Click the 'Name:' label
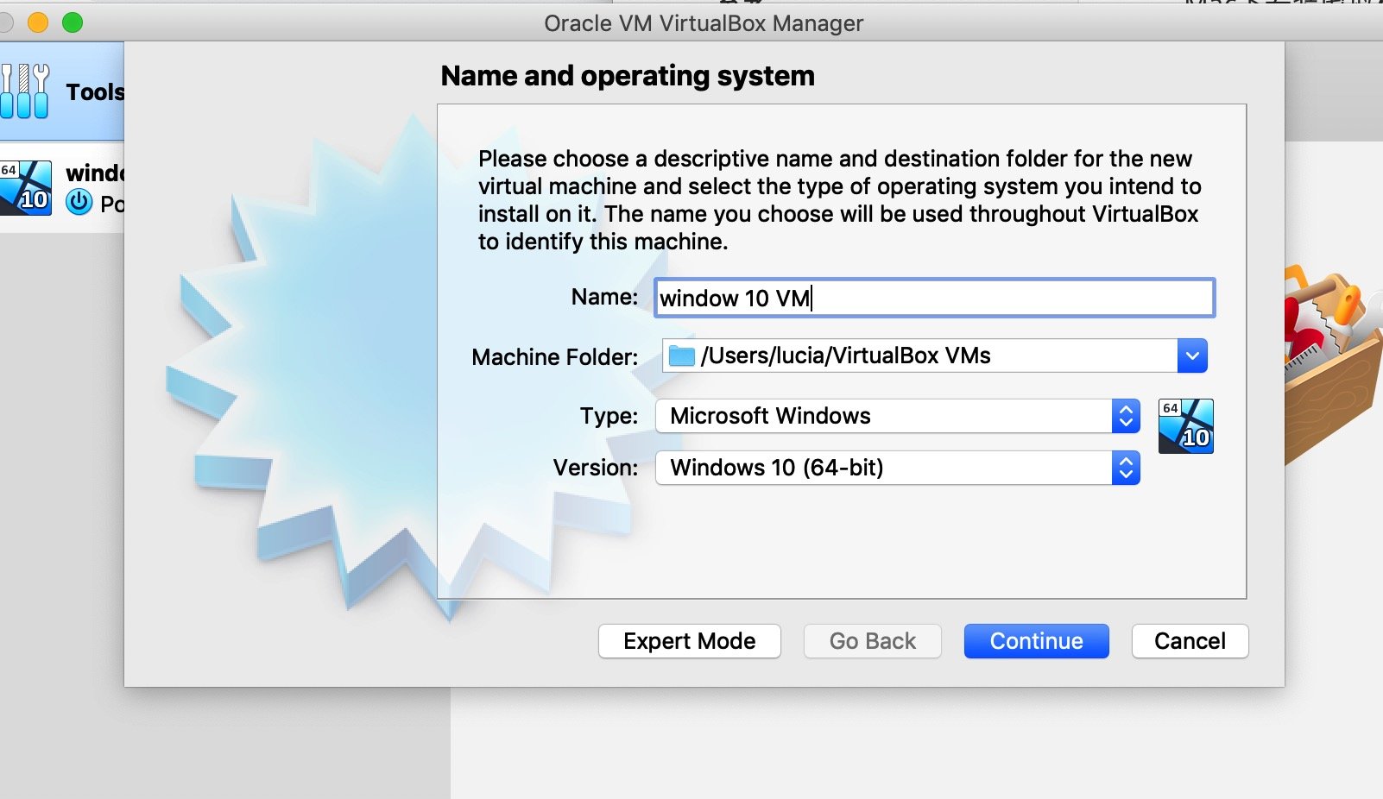 (x=604, y=298)
